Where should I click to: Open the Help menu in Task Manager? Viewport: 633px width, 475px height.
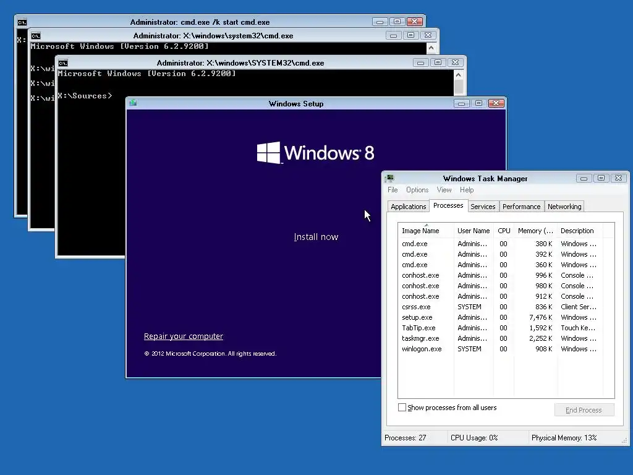point(467,190)
